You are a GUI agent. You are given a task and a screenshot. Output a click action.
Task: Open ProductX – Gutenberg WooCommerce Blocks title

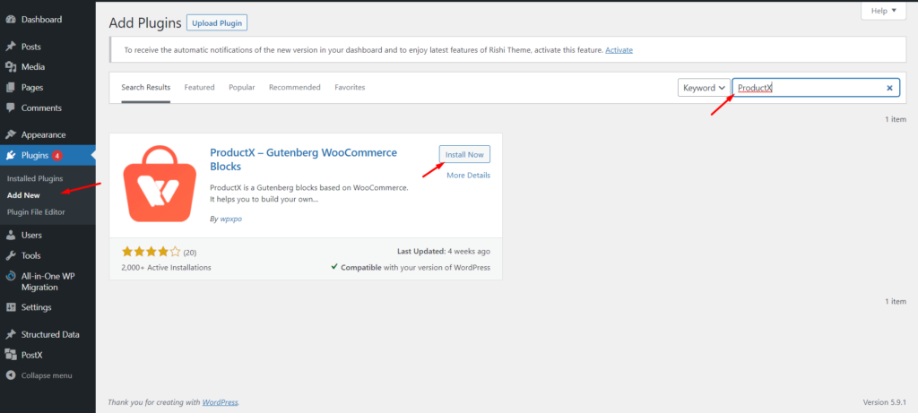pyautogui.click(x=303, y=159)
